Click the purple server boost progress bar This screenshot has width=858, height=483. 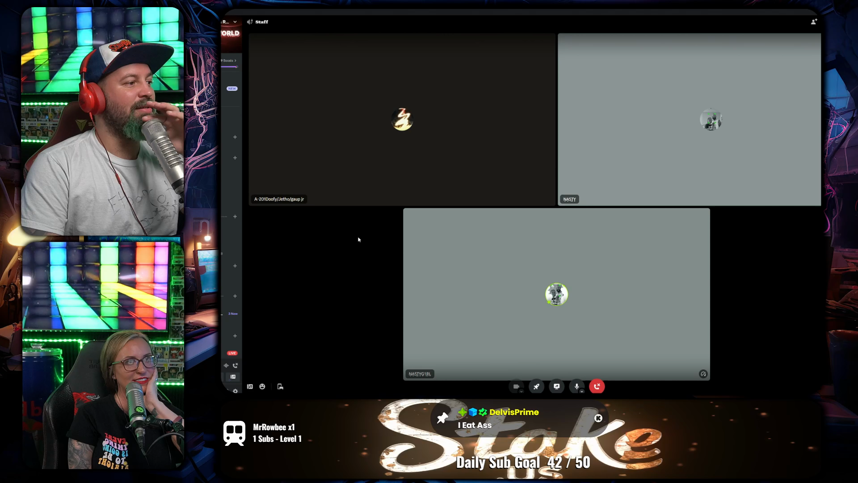[x=229, y=67]
